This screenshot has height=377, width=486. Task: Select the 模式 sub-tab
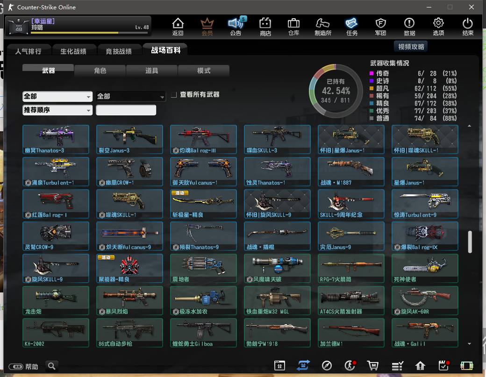[x=204, y=71]
